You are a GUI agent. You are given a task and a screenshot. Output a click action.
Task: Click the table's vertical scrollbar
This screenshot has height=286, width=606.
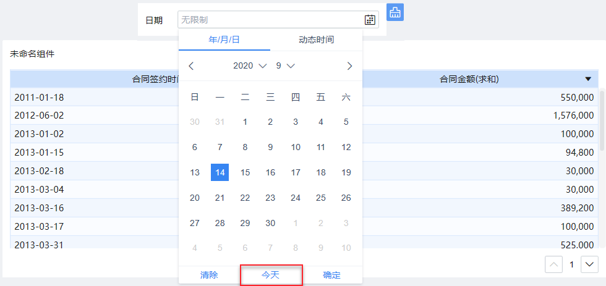tap(602, 120)
